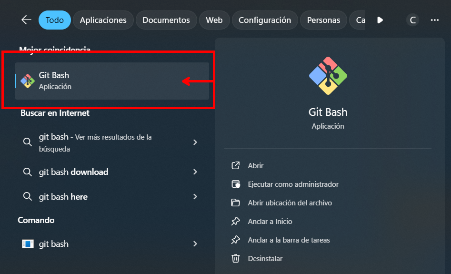
Task: Select the Configuración filter tab
Action: tap(265, 20)
